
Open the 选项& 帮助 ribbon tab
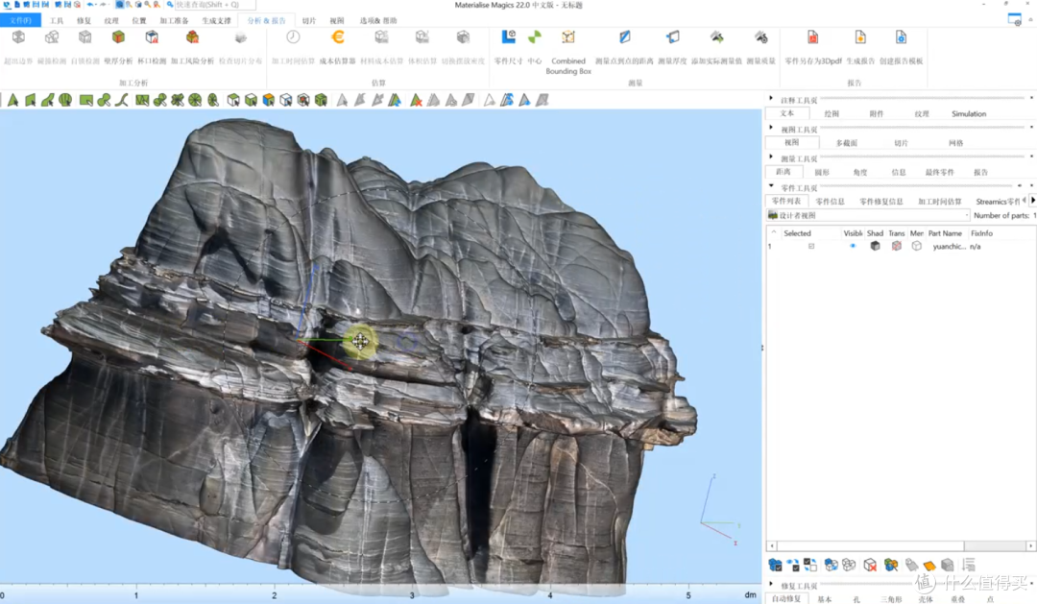378,20
